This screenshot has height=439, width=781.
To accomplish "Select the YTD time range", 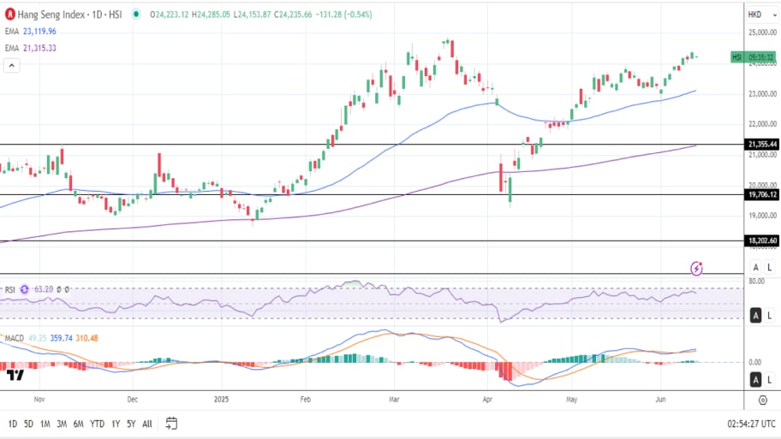I will click(97, 424).
